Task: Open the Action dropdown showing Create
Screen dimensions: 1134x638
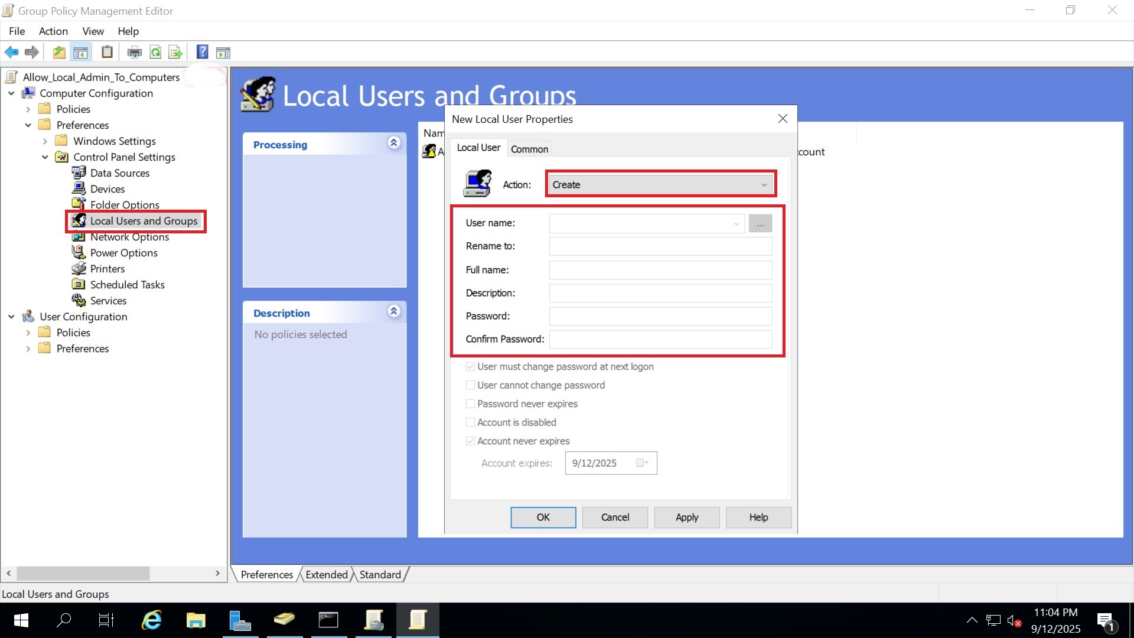Action: click(x=660, y=184)
